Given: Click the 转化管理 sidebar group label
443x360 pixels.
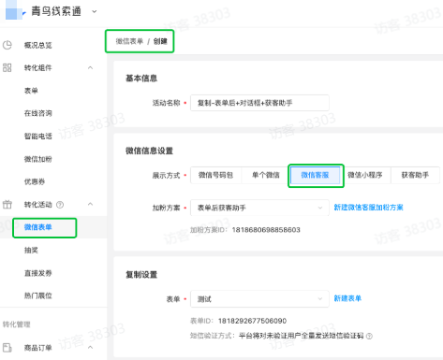Looking at the screenshot, I should click(17, 324).
